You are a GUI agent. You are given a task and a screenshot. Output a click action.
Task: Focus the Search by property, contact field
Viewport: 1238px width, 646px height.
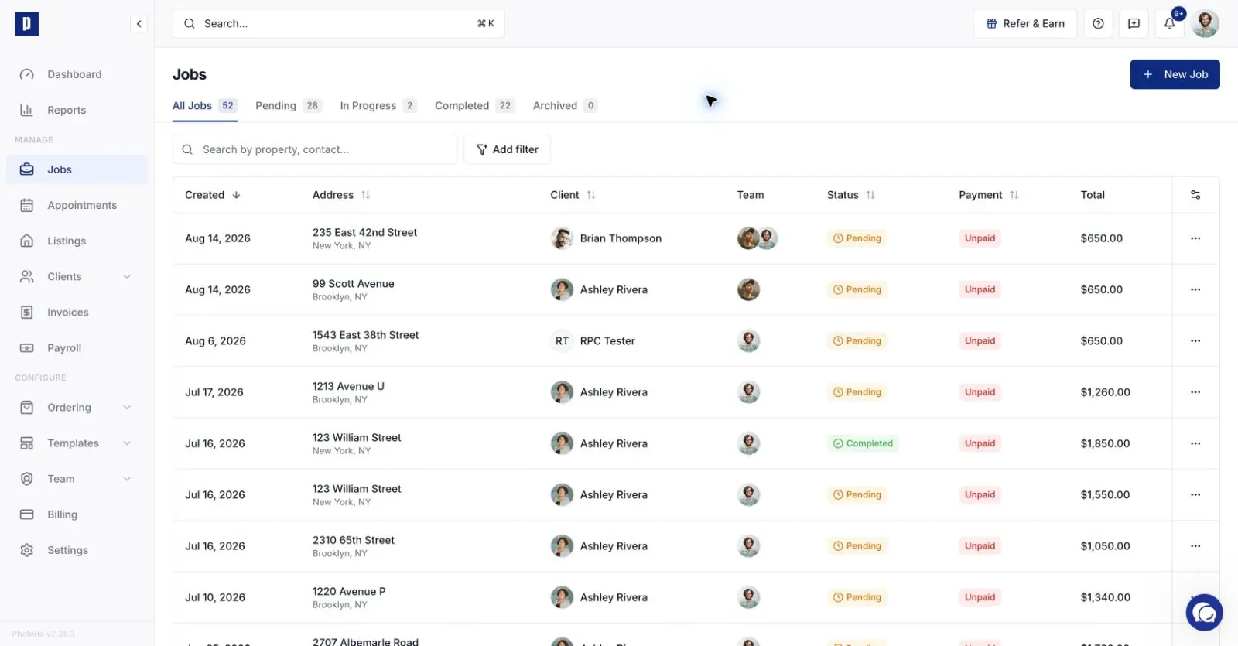(x=315, y=149)
